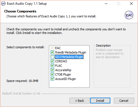Click the EAC icon in the title bar
The height and width of the screenshot is (107, 138).
3,4
